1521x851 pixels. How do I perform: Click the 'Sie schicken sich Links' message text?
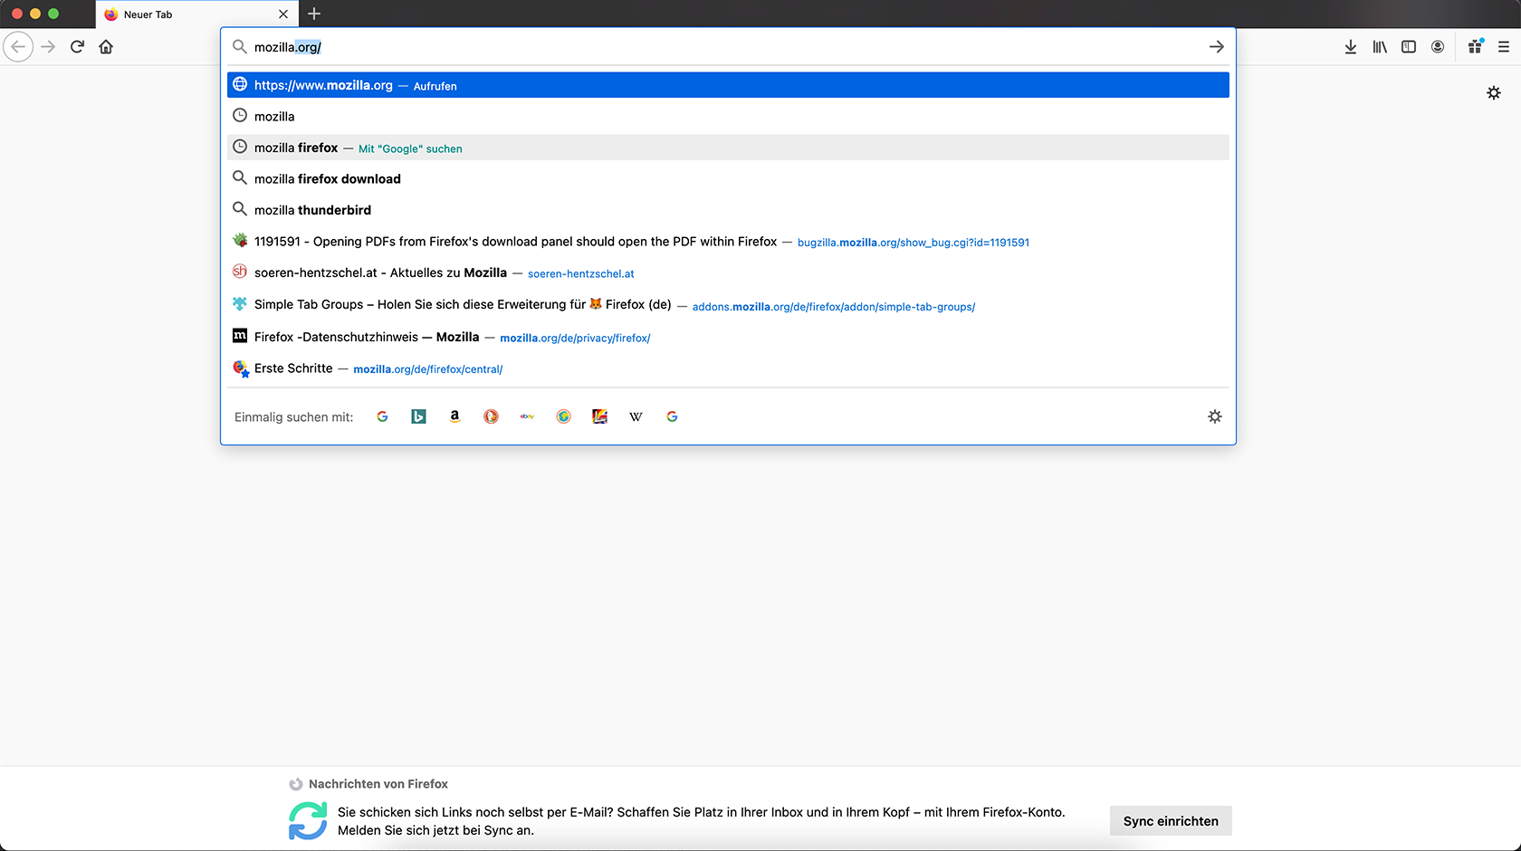click(702, 821)
